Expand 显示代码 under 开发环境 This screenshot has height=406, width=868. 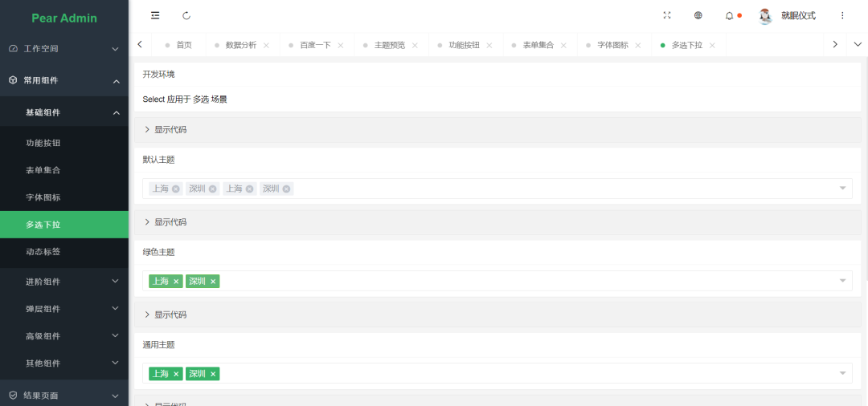pos(497,130)
